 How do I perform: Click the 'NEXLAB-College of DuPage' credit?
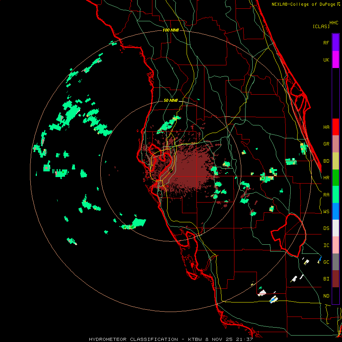pos(304,4)
